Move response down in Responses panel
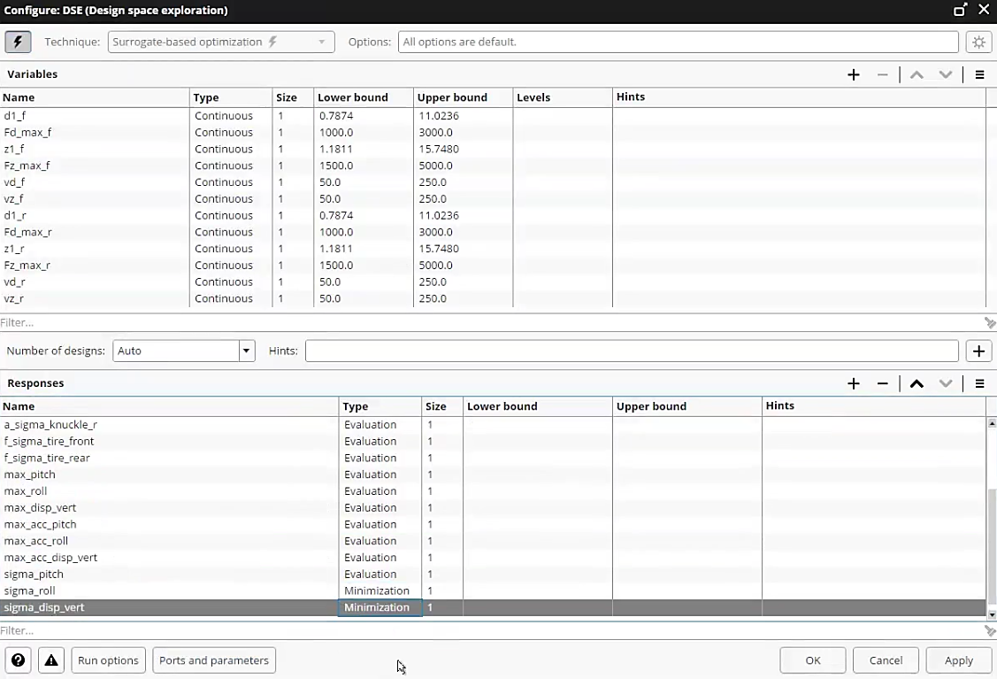 pos(946,383)
